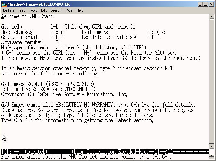
Task: Click 'Free as in Freedom' line text
Action: pyautogui.click(x=97, y=110)
